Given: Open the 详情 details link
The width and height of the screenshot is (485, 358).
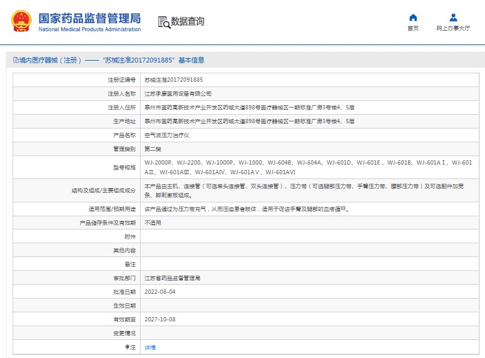Looking at the screenshot, I should pos(150,347).
